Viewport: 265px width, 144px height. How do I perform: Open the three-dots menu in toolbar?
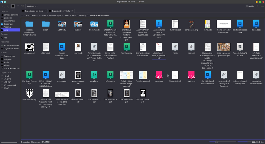click(x=262, y=6)
